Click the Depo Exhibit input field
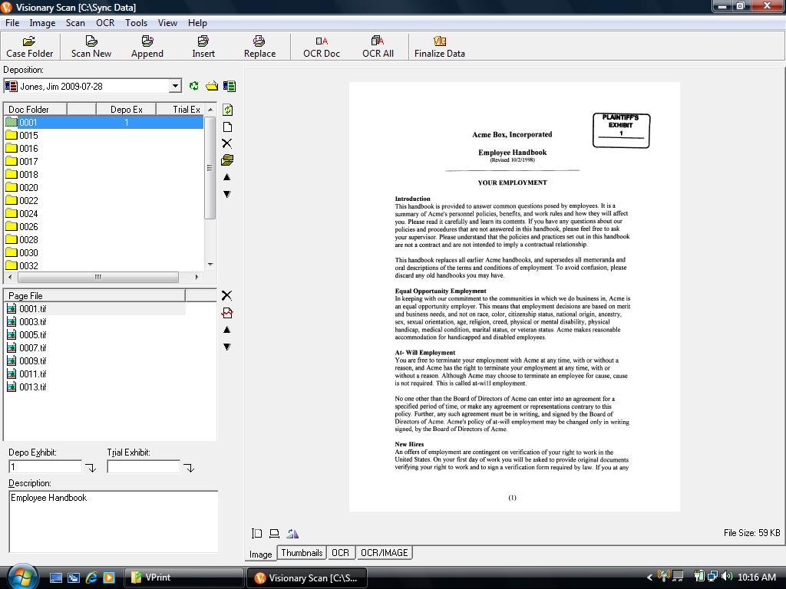This screenshot has height=589, width=786. 45,467
